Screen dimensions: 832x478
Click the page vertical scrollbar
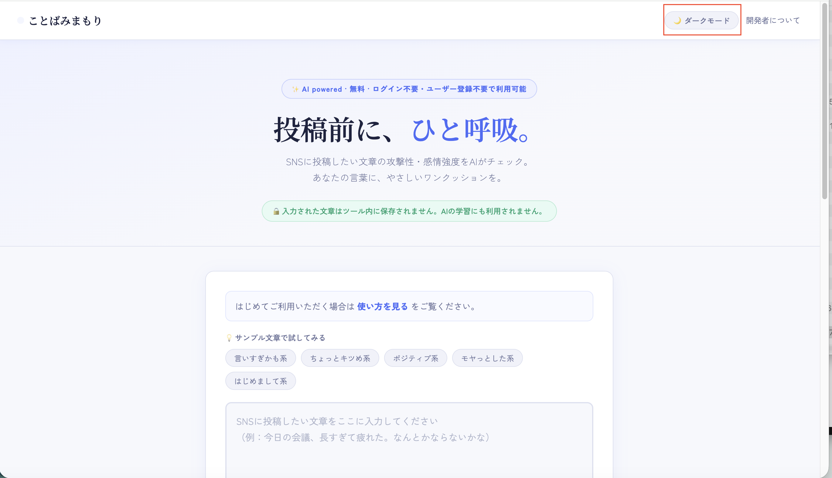824,102
